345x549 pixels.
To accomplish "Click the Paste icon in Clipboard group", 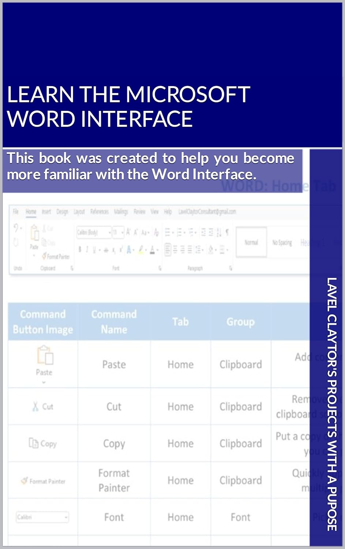I will (34, 233).
